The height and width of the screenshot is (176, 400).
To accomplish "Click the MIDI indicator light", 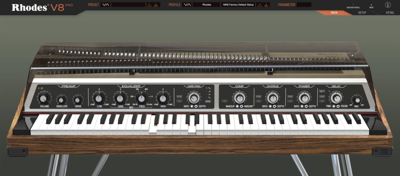I will [x=371, y=5].
